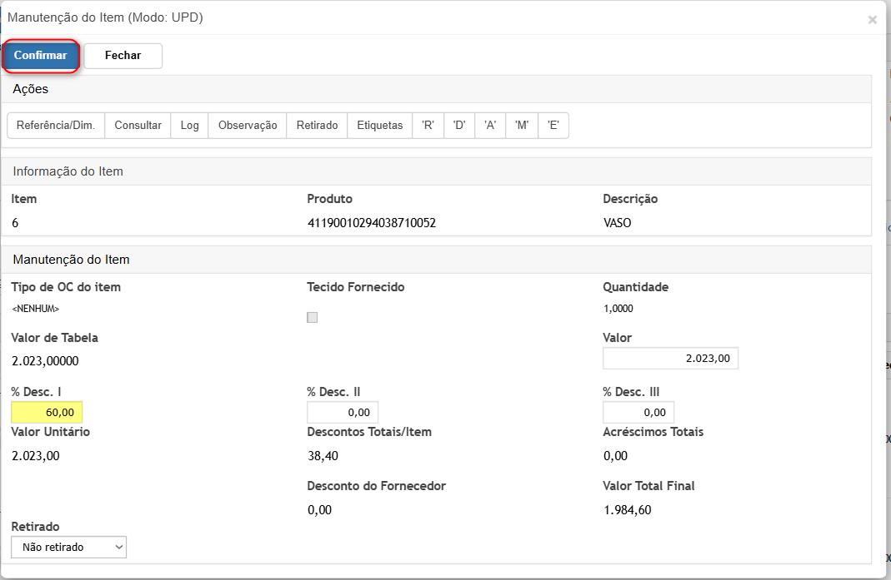Viewport: 891px width, 580px height.
Task: Click the Observação action button
Action: [x=248, y=126]
